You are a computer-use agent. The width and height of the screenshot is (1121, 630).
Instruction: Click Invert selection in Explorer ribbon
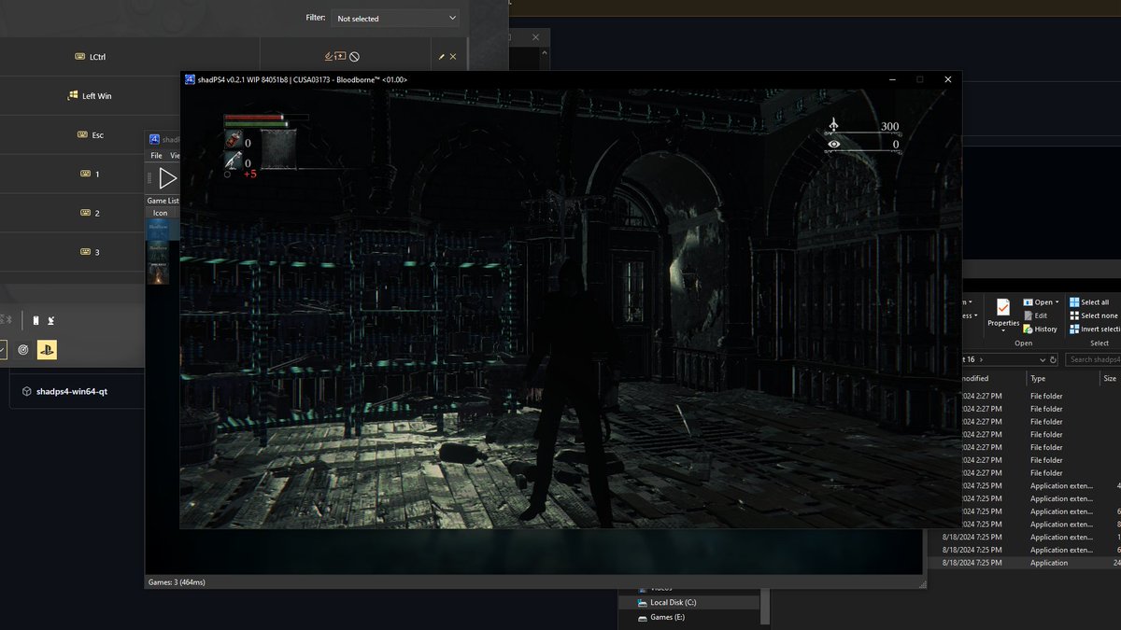(x=1094, y=329)
